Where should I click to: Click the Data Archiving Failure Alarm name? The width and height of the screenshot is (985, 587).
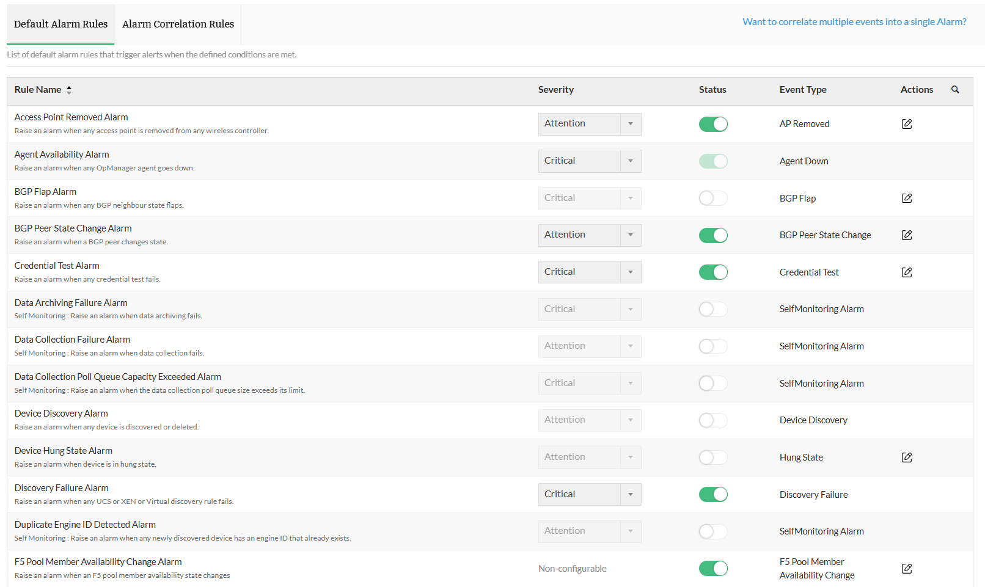click(71, 303)
